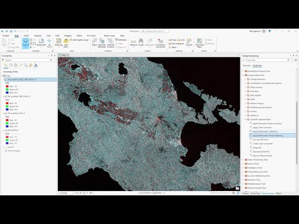Screen dimensions: 299x224
Task: Select List By Editing icon
Action: [x=21, y=65]
